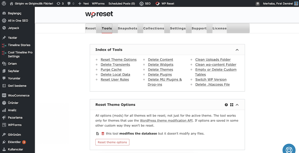Jump to Delete Plugins tool
Viewport: 299px width, 153px height.
pyautogui.click(x=160, y=75)
